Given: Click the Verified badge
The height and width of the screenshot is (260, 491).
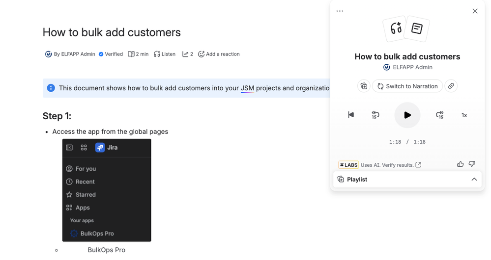Looking at the screenshot, I should coord(111,54).
